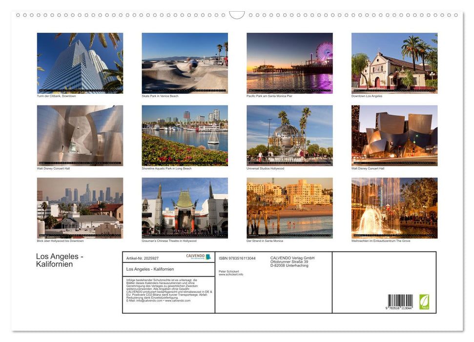This screenshot has height=342, width=474.
Task: Select the green eco leaf logo
Action: click(x=424, y=301)
